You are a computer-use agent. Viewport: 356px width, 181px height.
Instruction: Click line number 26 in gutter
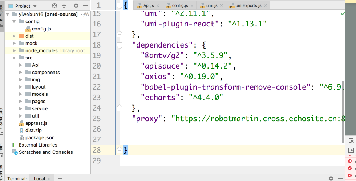(97, 129)
